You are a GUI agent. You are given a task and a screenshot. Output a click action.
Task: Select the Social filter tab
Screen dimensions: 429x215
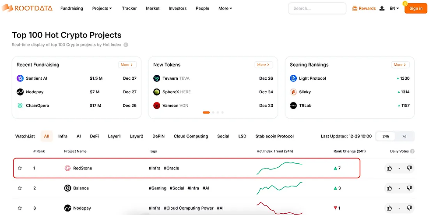(x=223, y=136)
